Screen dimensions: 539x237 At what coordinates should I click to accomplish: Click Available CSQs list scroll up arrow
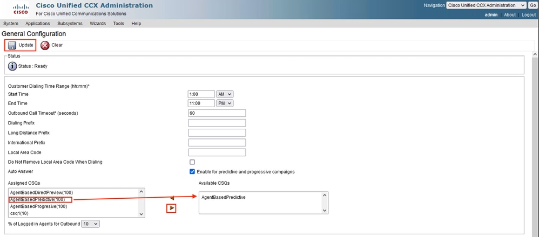coord(325,196)
